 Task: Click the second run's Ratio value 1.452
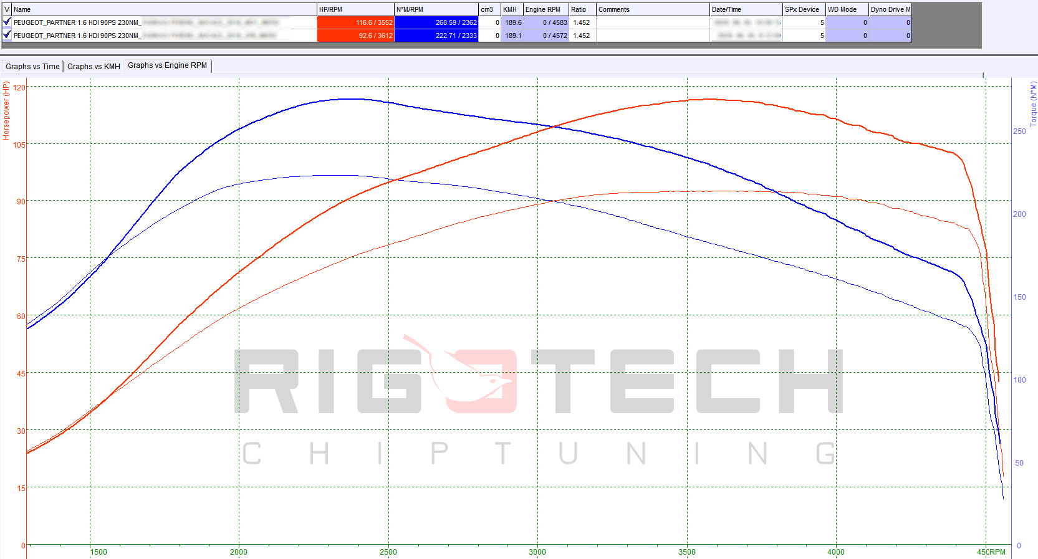pyautogui.click(x=583, y=36)
